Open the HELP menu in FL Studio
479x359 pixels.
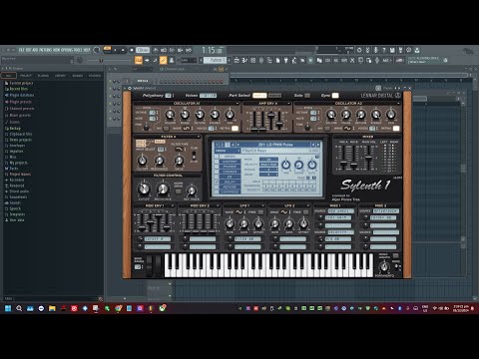point(87,50)
